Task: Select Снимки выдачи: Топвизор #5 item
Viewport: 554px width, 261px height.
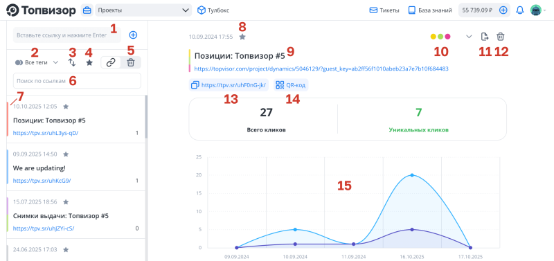Action: [x=61, y=216]
